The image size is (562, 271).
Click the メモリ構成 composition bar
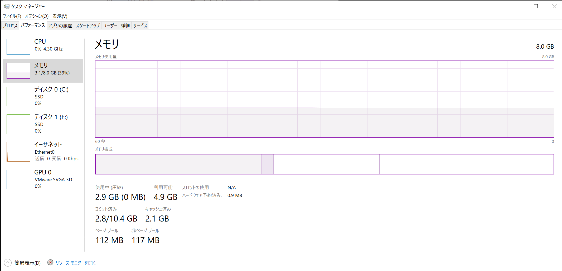pyautogui.click(x=324, y=164)
